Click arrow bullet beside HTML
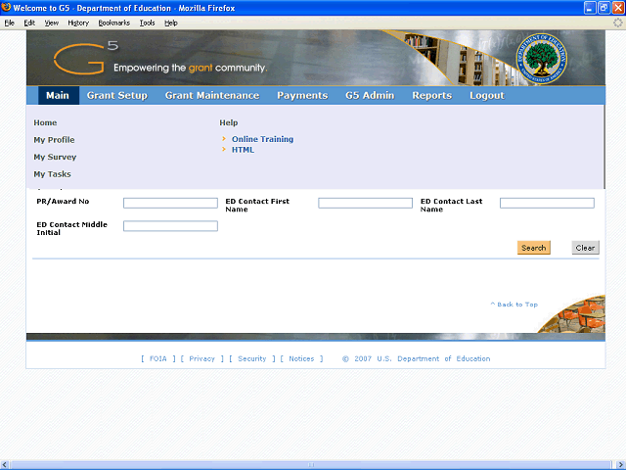The height and width of the screenshot is (470, 626). click(224, 150)
